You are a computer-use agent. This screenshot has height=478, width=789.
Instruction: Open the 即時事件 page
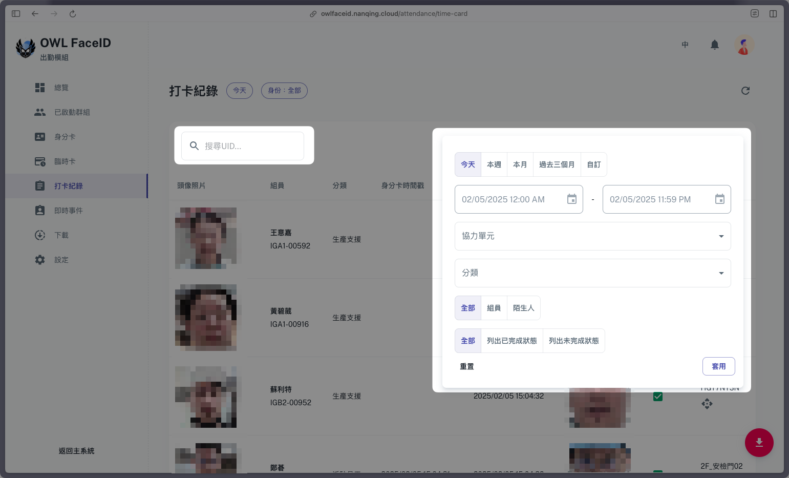point(69,210)
